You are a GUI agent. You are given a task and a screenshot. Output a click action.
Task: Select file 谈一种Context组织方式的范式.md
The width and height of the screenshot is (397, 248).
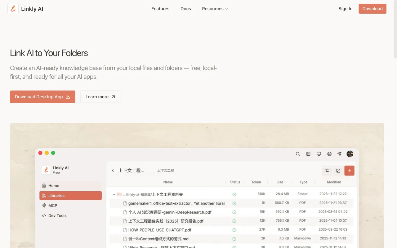click(158, 239)
